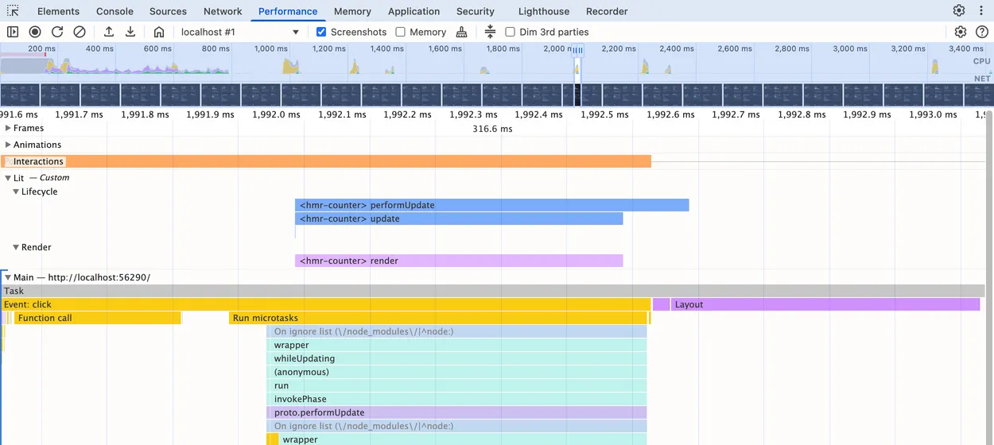
Task: Collapse the Main thread track
Action: [x=9, y=277]
